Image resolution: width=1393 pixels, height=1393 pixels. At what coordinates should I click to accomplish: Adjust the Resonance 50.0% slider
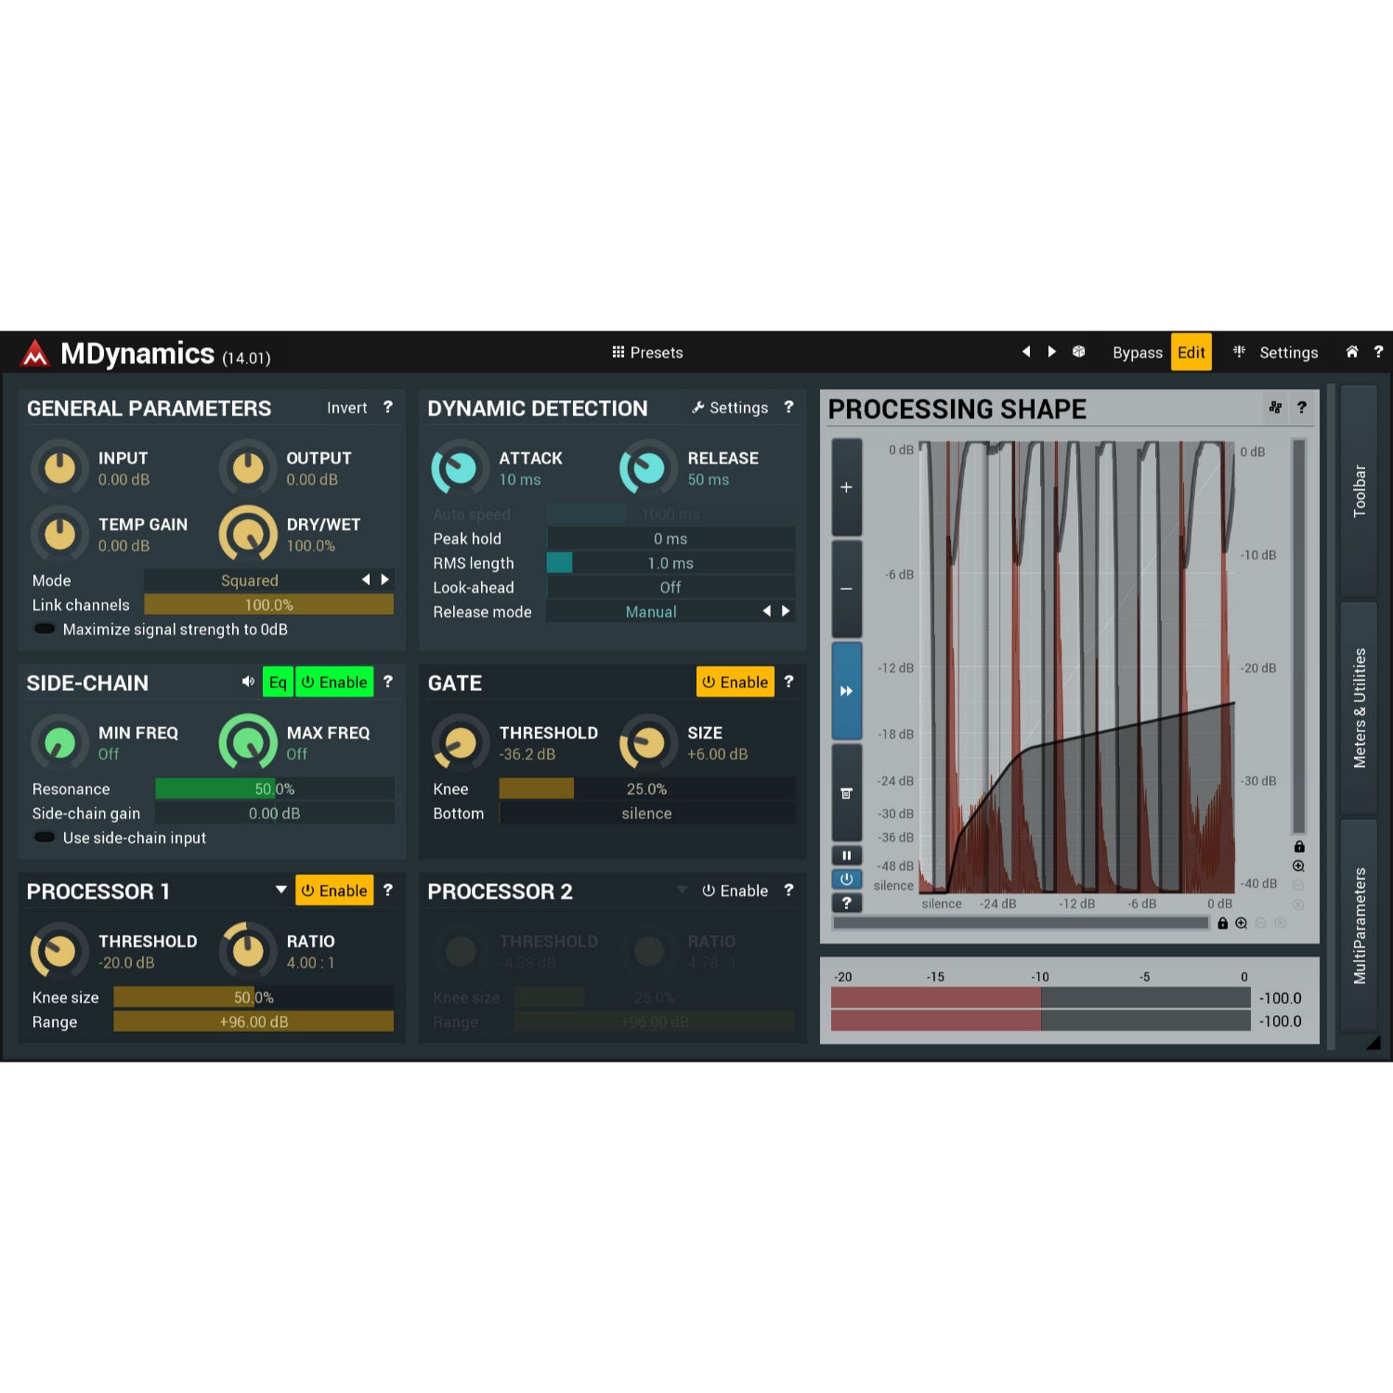pyautogui.click(x=275, y=788)
